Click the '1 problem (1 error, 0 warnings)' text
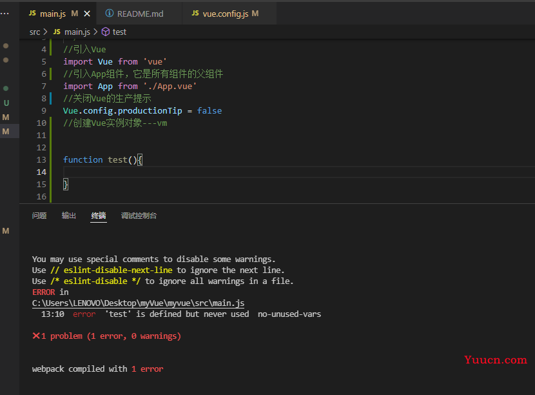The width and height of the screenshot is (535, 395). click(111, 336)
